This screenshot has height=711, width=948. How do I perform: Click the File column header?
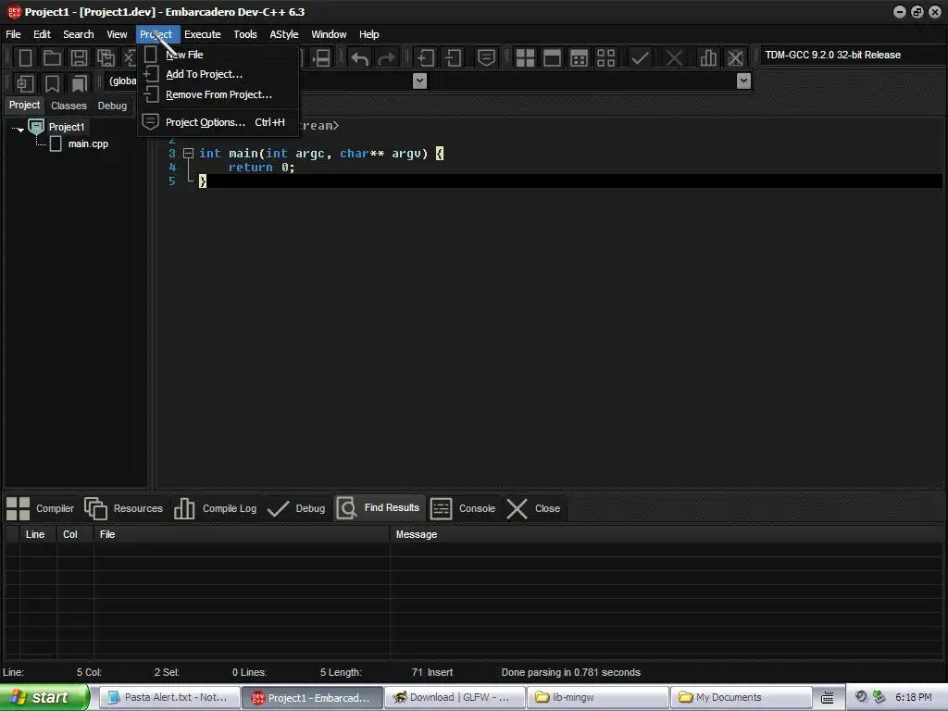click(x=242, y=534)
